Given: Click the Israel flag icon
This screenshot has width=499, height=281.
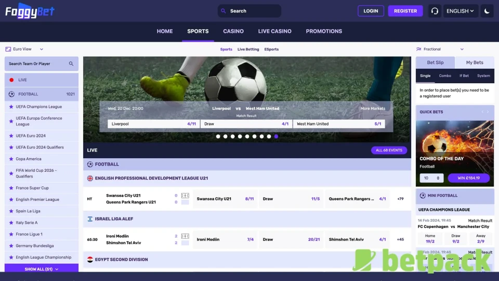Looking at the screenshot, I should [x=90, y=219].
